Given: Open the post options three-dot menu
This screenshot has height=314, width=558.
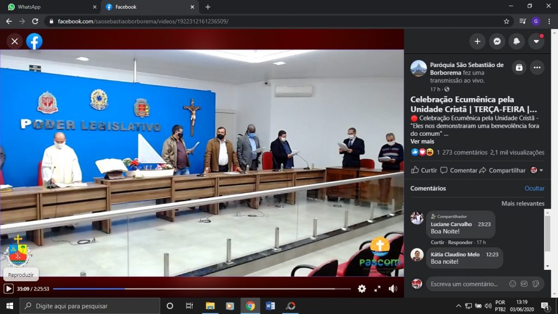Looking at the screenshot, I should [537, 68].
